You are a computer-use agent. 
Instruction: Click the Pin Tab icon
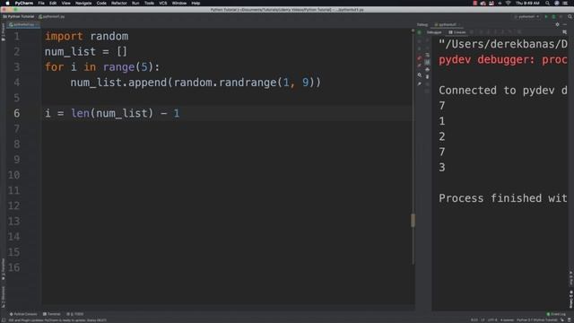pyautogui.click(x=420, y=83)
